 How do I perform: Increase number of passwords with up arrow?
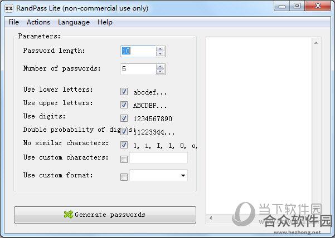(161, 67)
